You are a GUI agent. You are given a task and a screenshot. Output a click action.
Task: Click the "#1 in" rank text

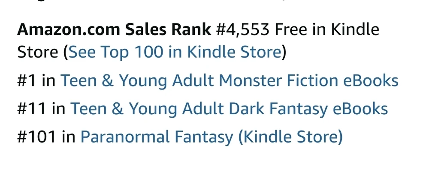click(x=36, y=81)
